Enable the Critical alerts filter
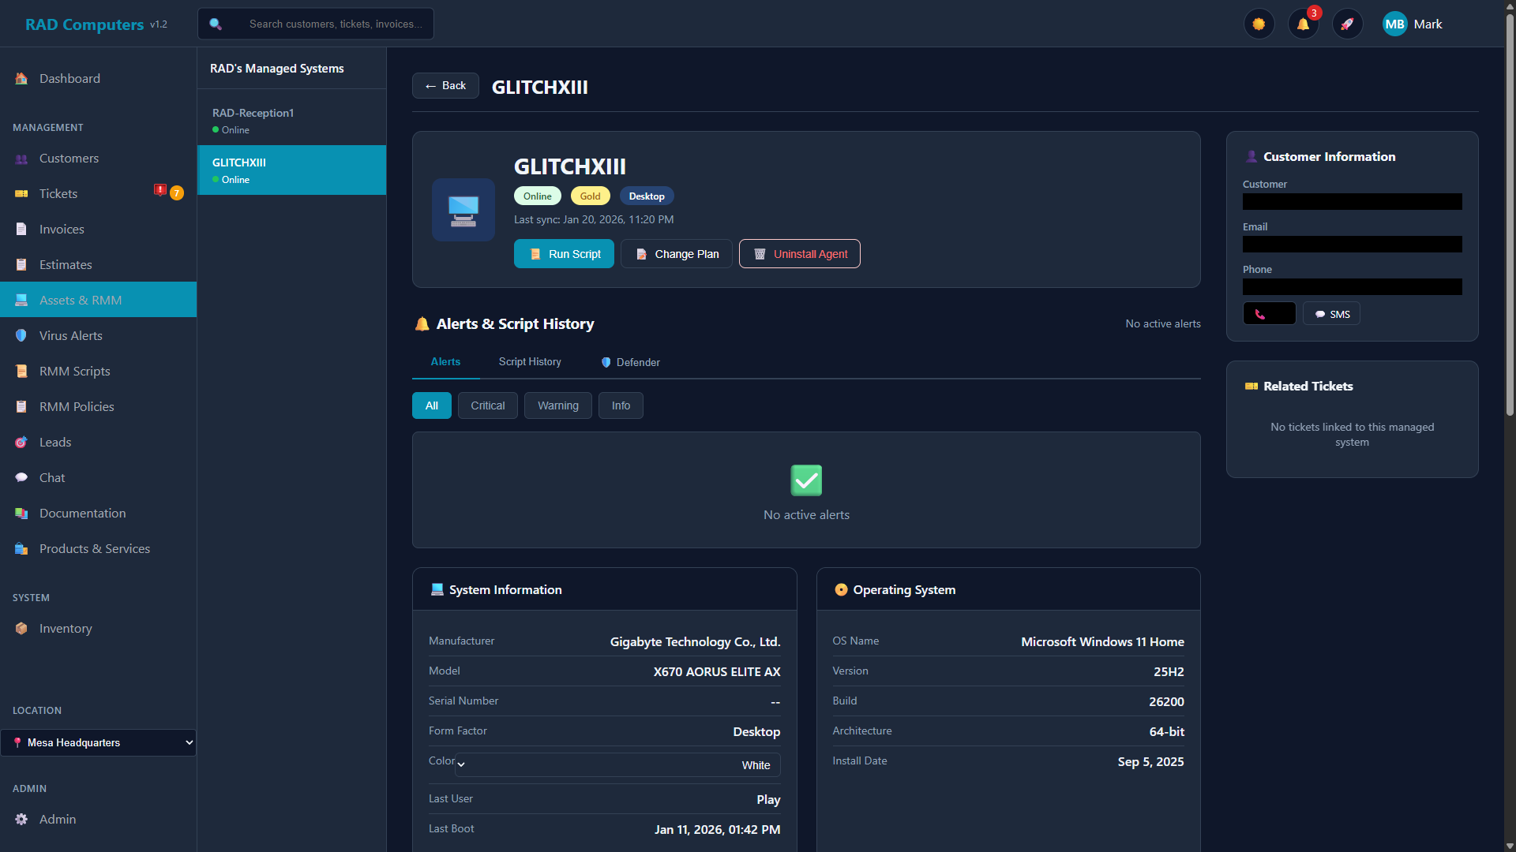 487,405
